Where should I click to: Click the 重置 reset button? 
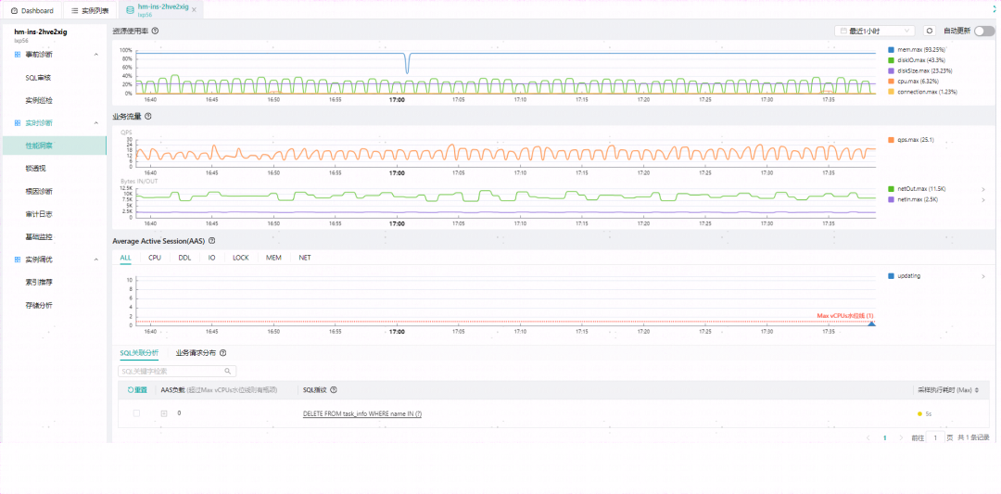137,390
